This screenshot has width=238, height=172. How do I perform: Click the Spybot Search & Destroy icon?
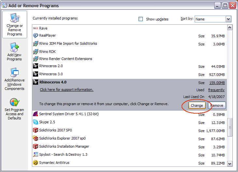pyautogui.click(x=35, y=154)
